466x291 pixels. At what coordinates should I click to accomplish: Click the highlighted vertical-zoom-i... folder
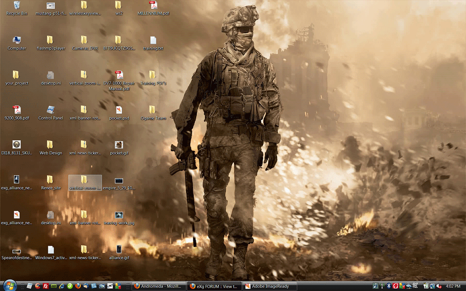[85, 183]
